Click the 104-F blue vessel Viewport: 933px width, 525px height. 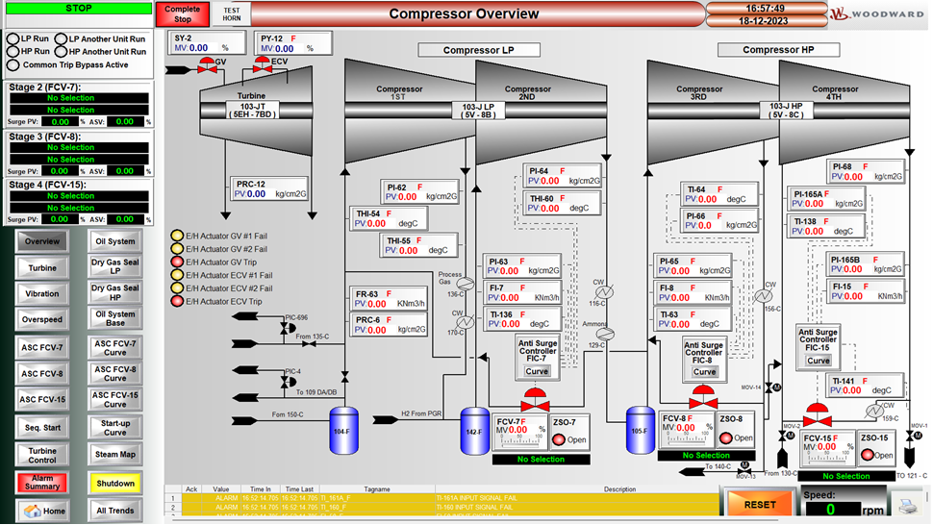click(343, 424)
